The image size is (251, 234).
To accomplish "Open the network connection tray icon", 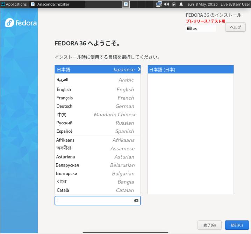I will (x=159, y=4).
